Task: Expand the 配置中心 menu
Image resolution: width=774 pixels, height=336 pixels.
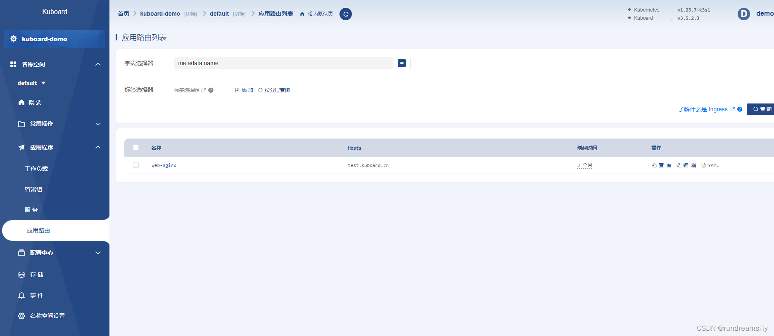Action: coord(98,253)
